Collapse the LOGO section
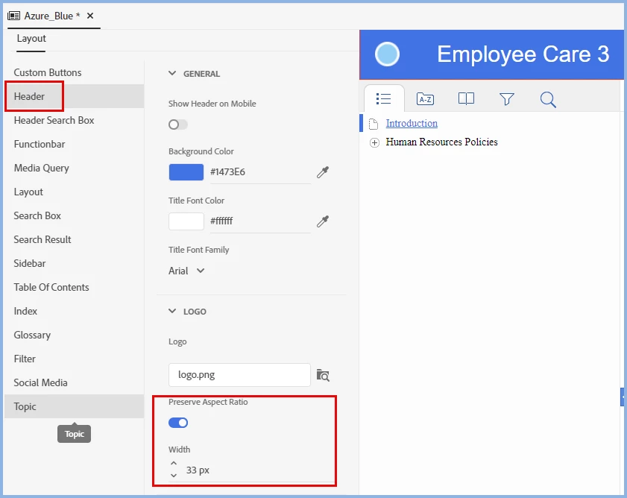Image resolution: width=627 pixels, height=498 pixels. (172, 311)
